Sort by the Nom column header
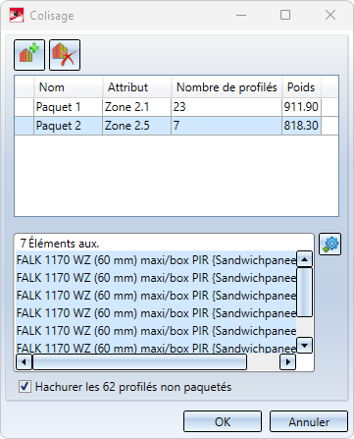 (x=69, y=87)
